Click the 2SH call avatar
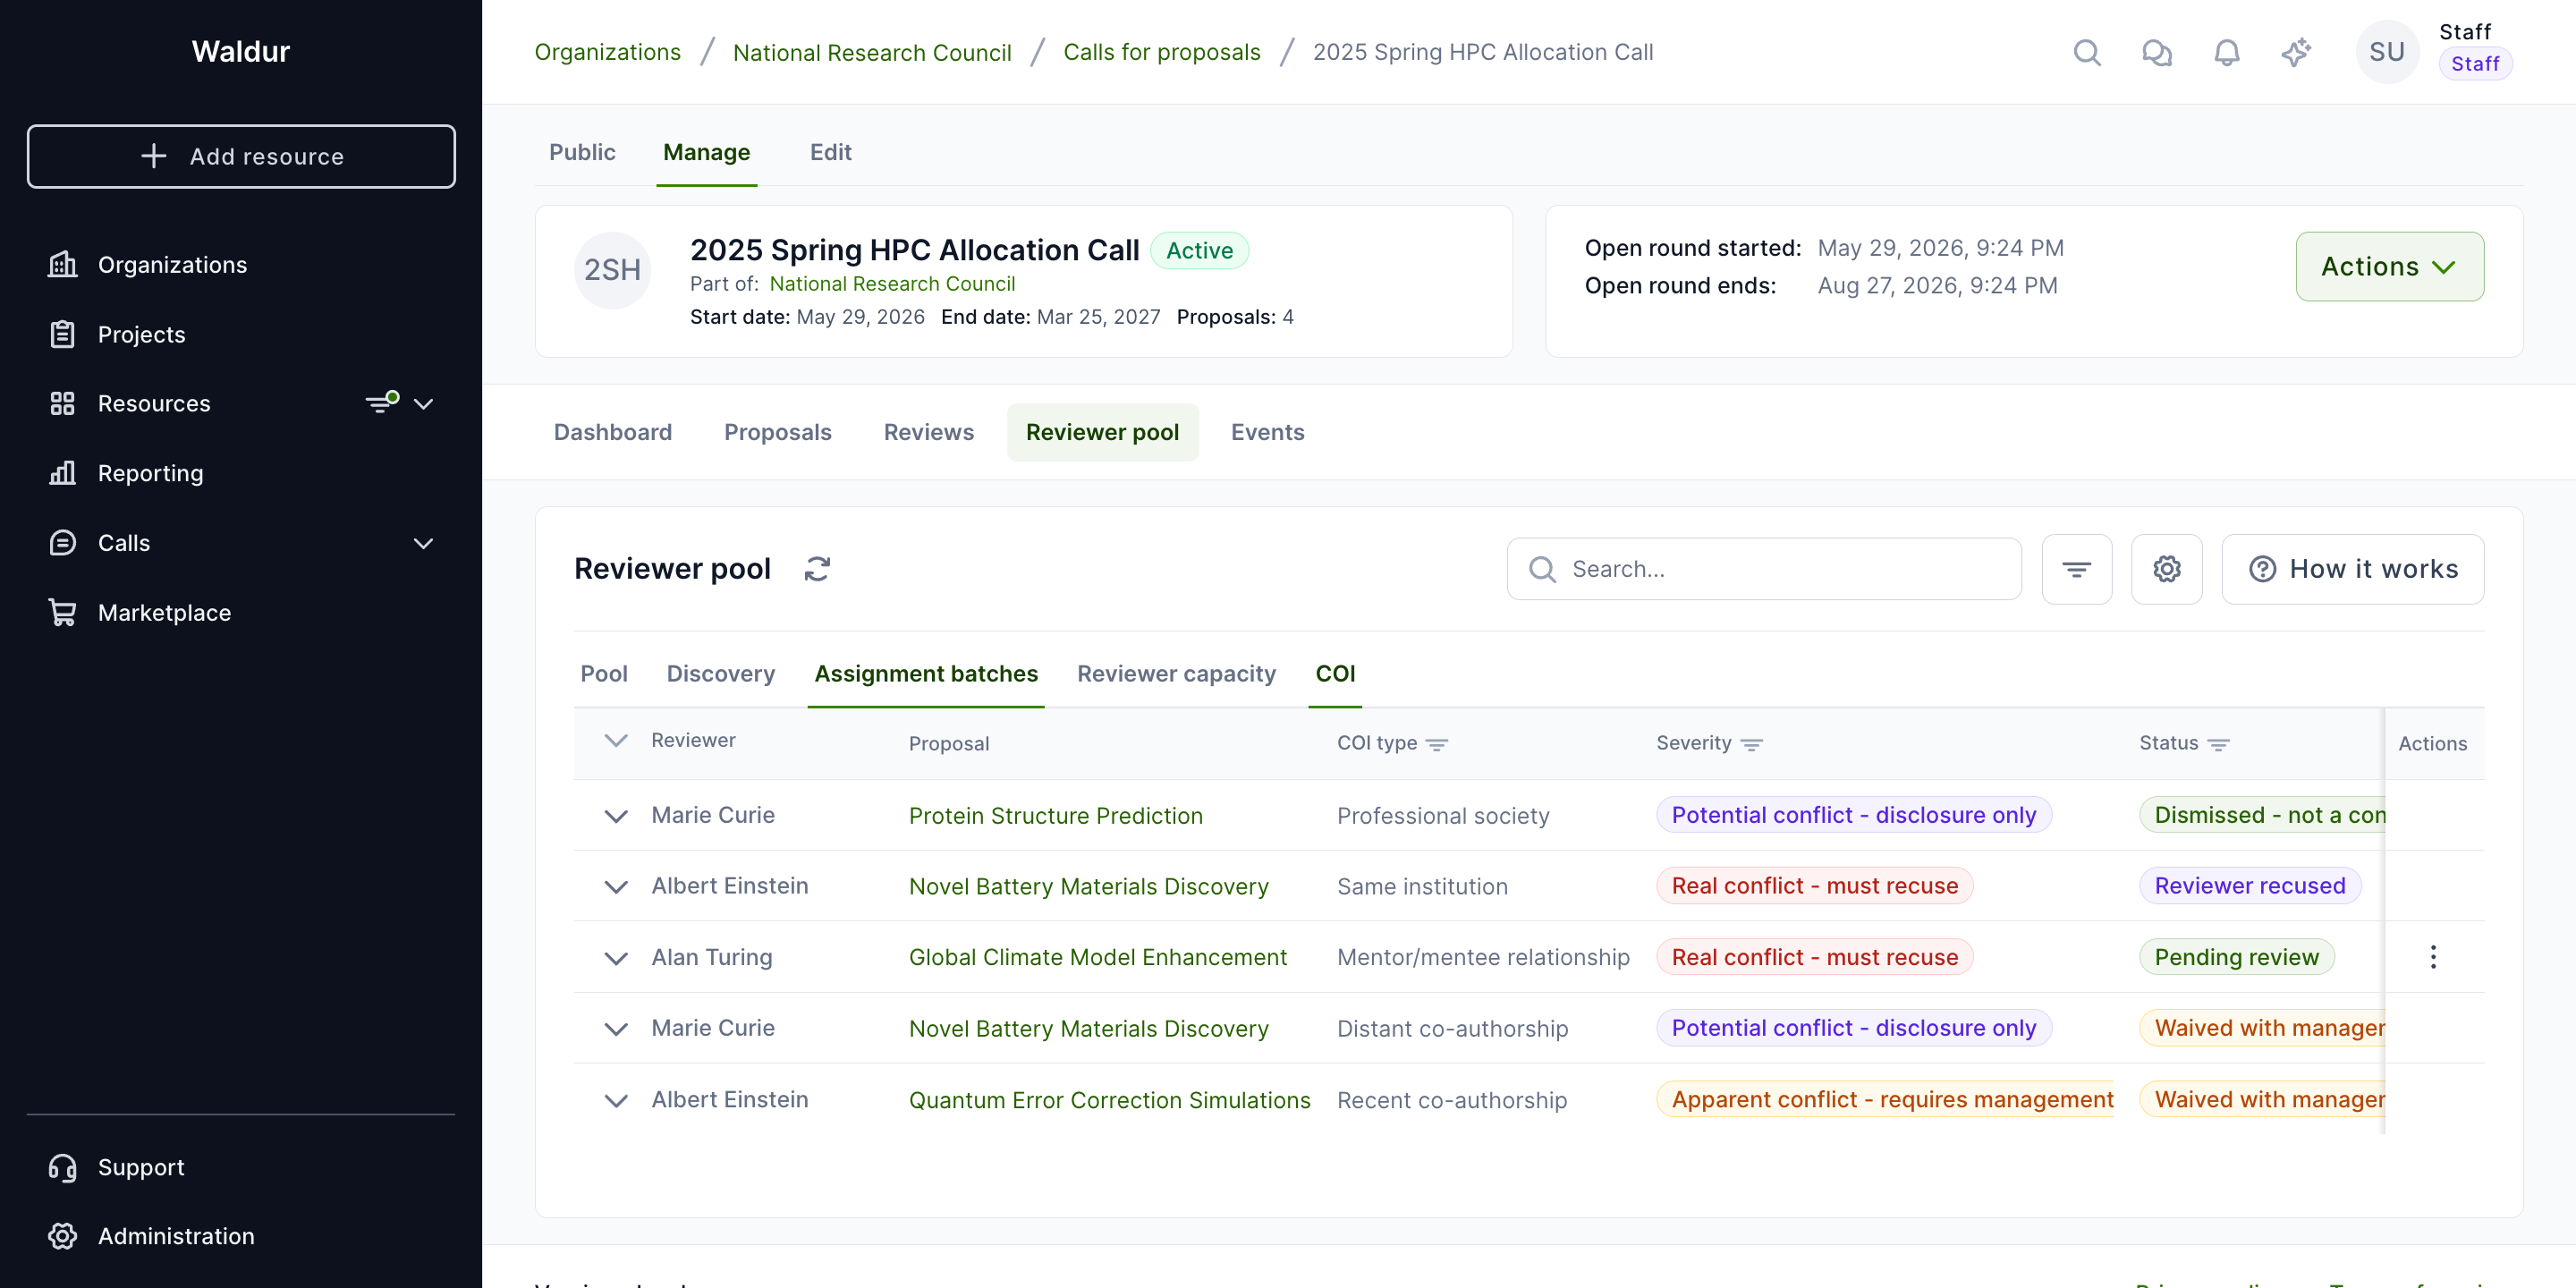This screenshot has width=2576, height=1288. 612,270
